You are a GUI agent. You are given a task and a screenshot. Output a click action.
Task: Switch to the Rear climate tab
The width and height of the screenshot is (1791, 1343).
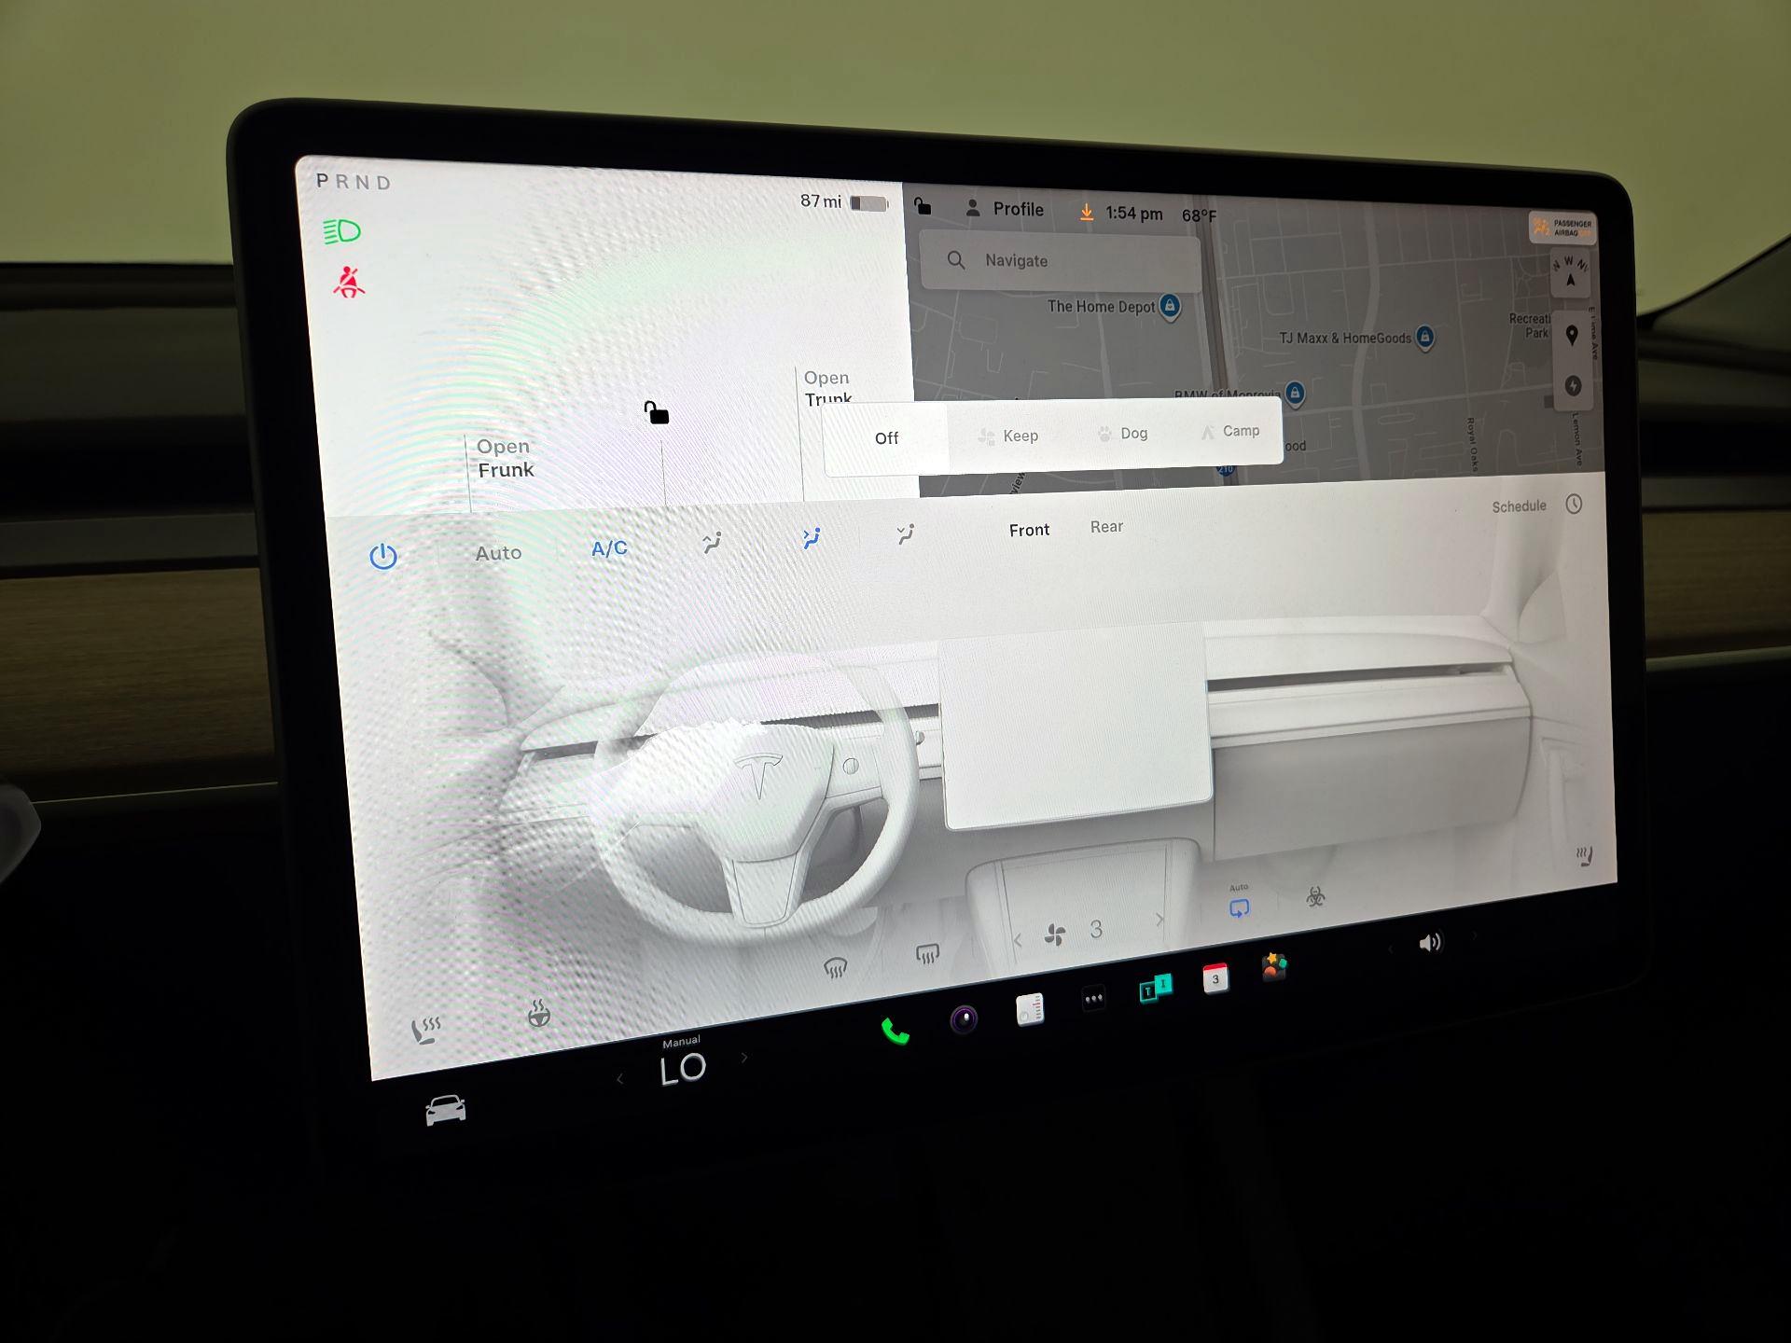[1106, 527]
